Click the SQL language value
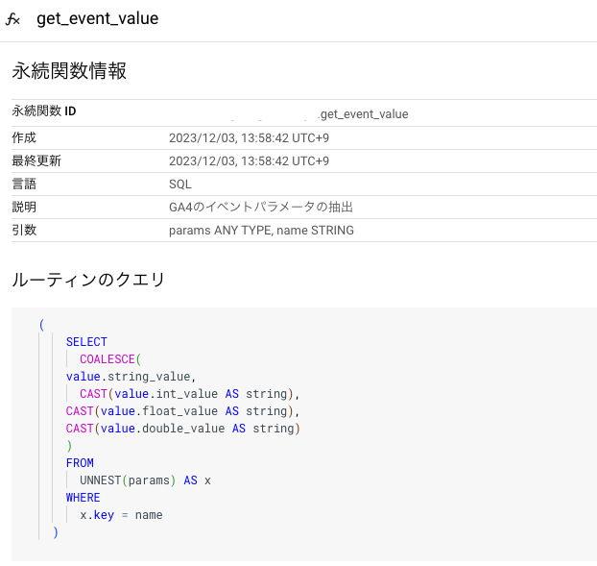Image resolution: width=597 pixels, height=566 pixels. (180, 185)
